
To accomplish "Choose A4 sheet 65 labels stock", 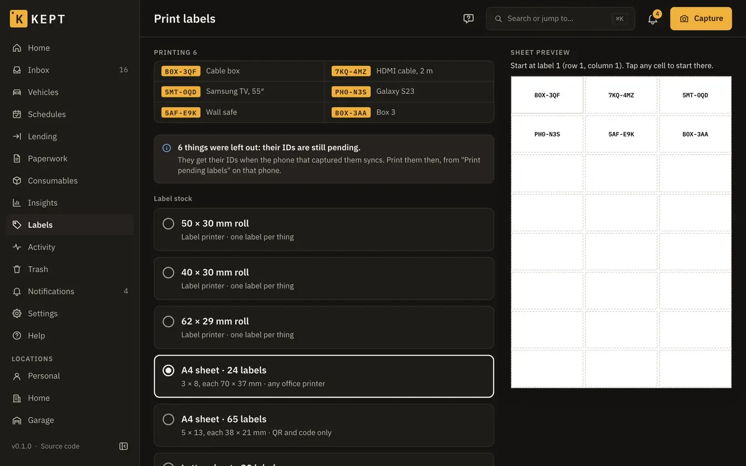I will coord(324,425).
